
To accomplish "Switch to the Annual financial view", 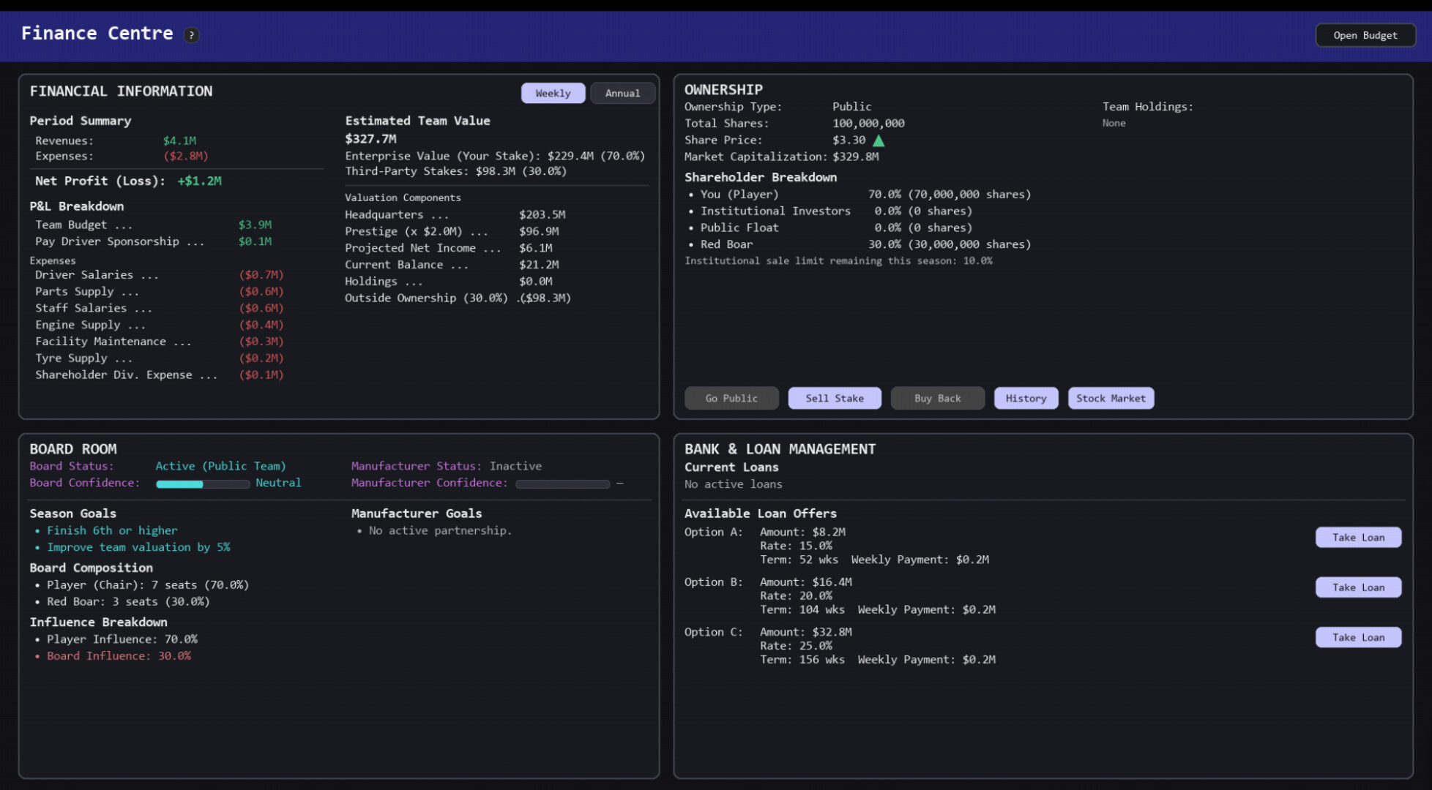I will (622, 93).
